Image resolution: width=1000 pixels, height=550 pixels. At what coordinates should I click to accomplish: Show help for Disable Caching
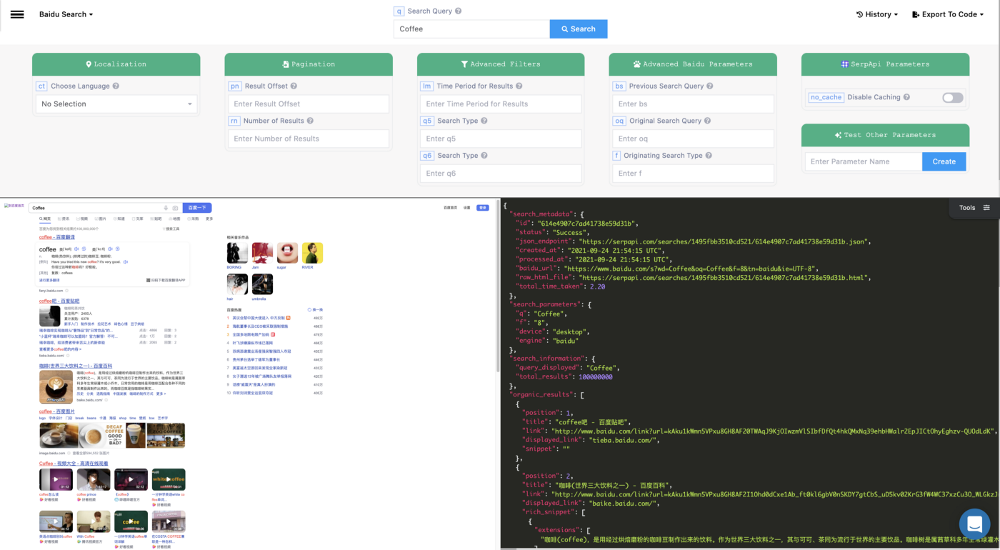906,97
